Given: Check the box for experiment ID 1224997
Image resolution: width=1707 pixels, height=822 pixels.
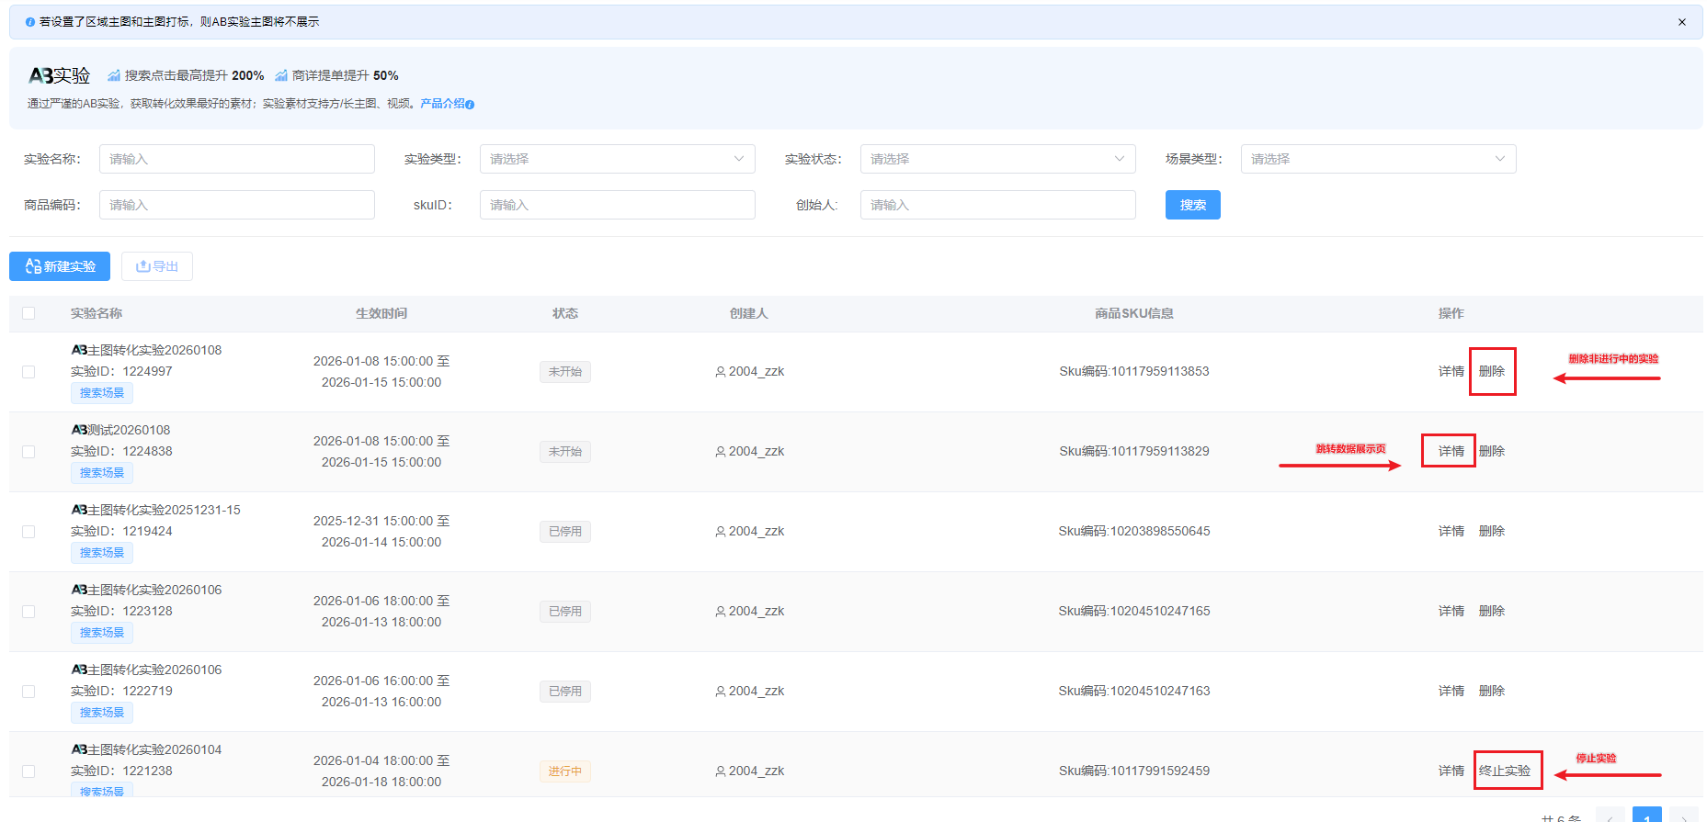Looking at the screenshot, I should click(28, 372).
